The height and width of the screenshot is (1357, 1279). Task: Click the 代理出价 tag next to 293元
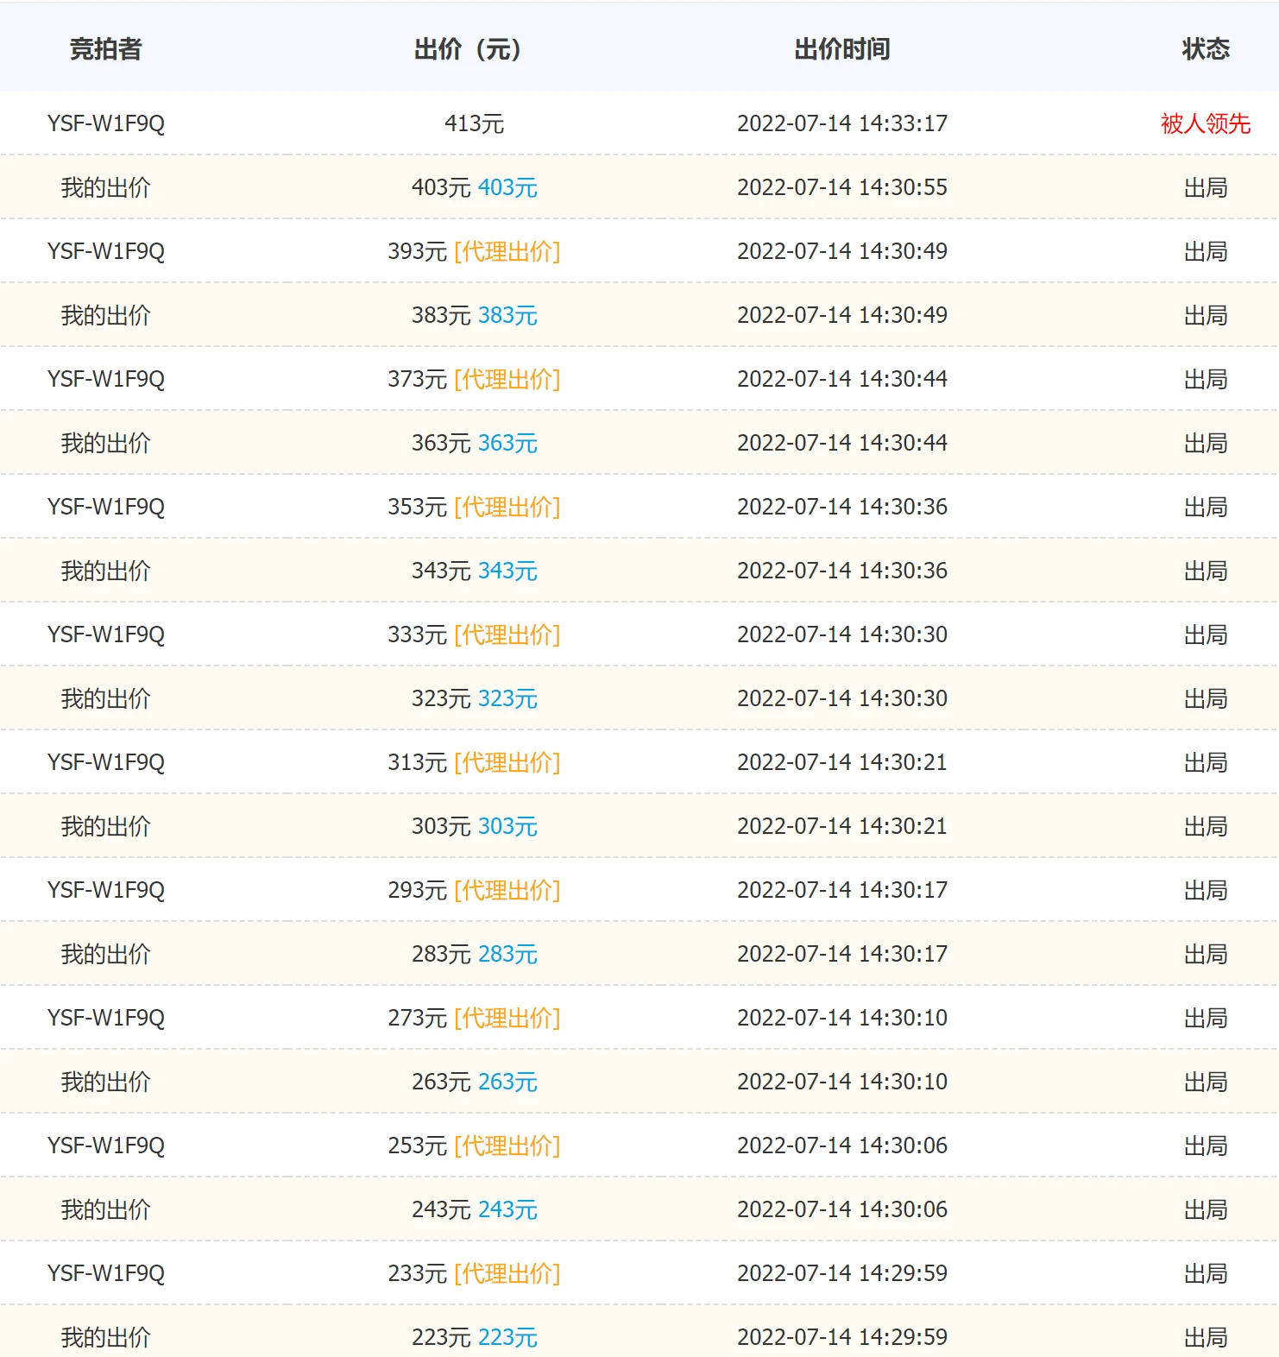pyautogui.click(x=507, y=890)
